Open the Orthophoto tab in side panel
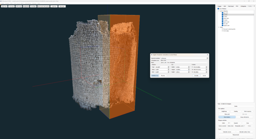 (243, 6)
